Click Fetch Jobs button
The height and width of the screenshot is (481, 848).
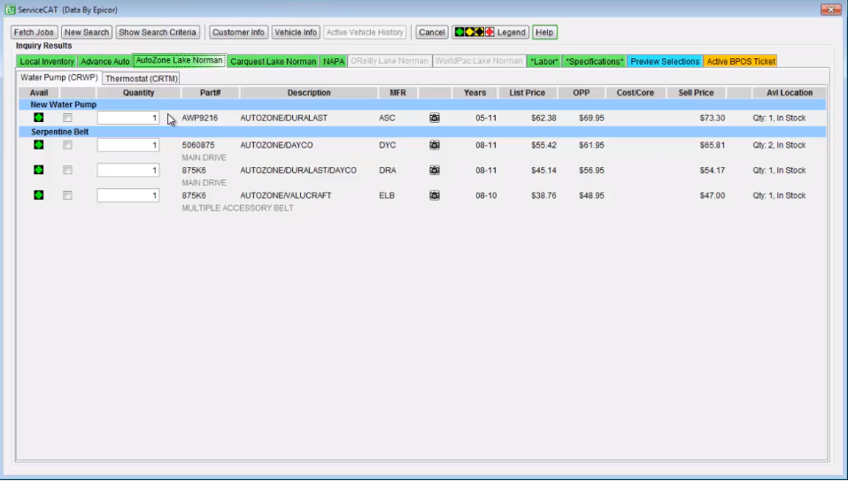click(x=34, y=33)
